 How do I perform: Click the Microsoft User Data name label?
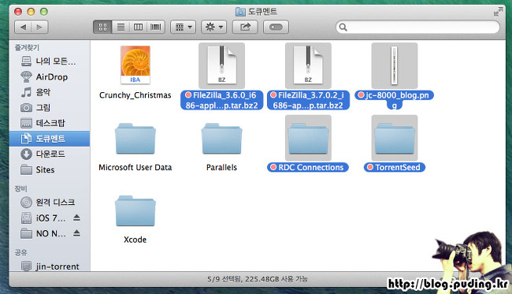pos(135,167)
